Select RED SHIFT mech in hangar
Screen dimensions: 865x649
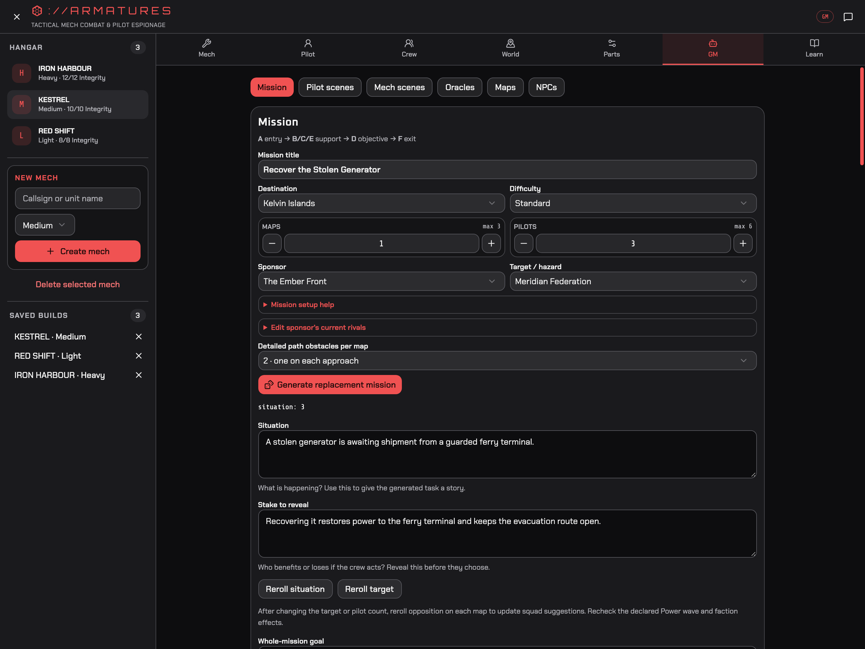pos(78,136)
